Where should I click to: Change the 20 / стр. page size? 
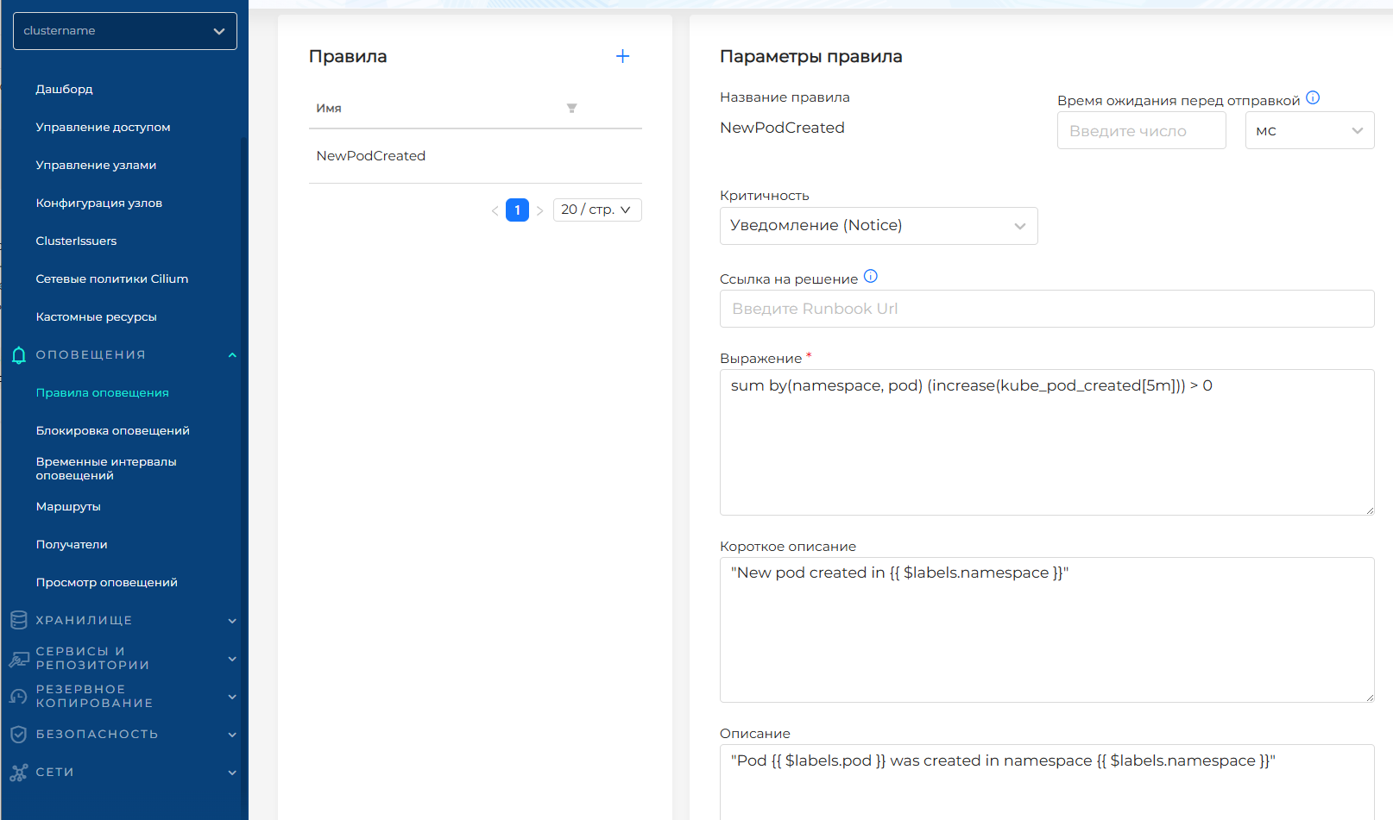596,210
